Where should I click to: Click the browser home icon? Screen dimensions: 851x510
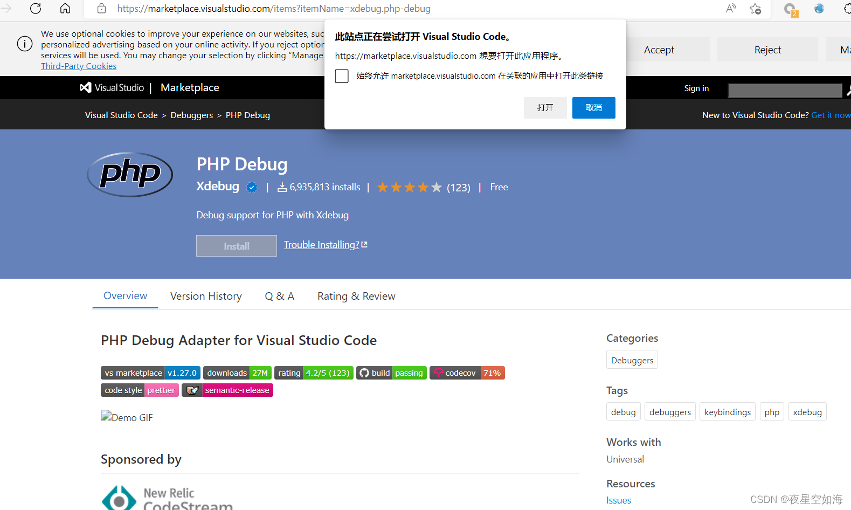pyautogui.click(x=65, y=9)
